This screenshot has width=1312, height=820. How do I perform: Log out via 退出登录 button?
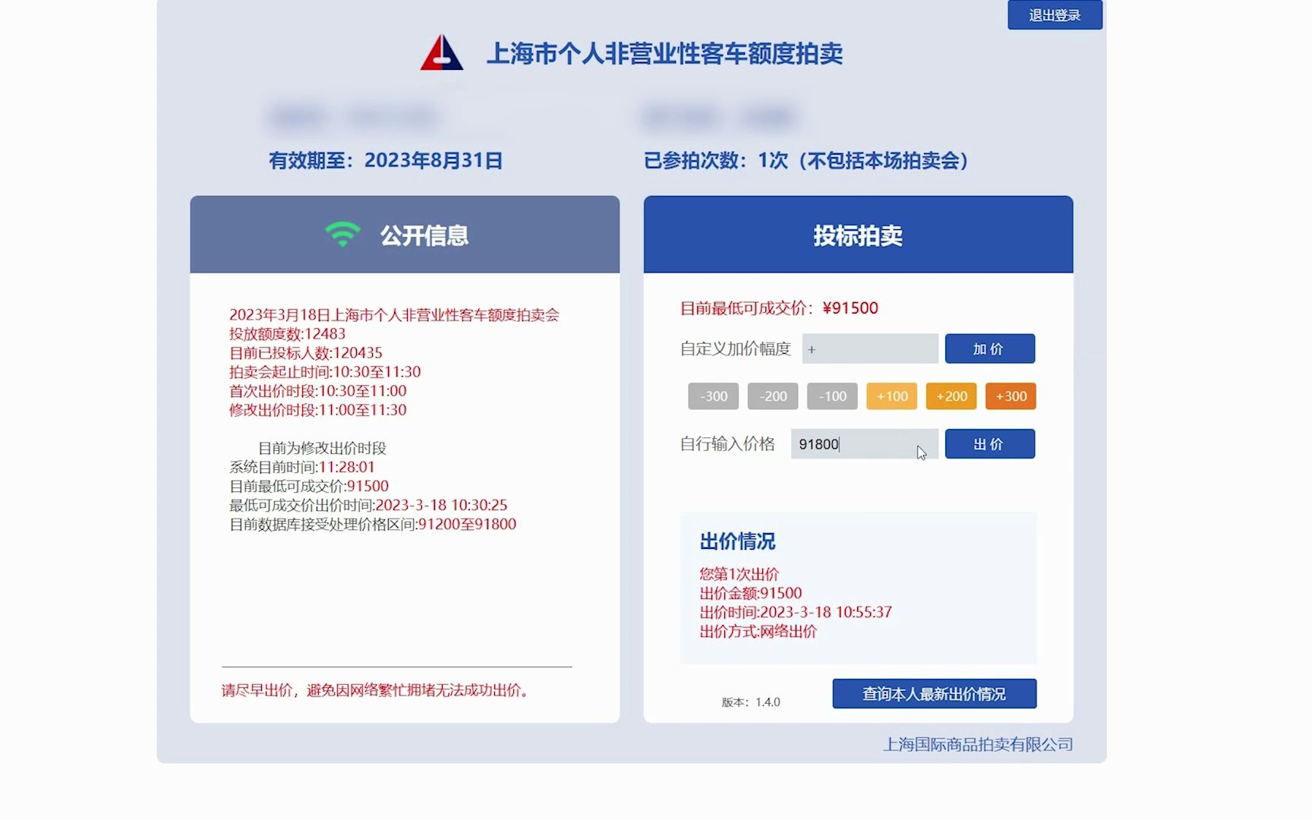pos(1055,15)
